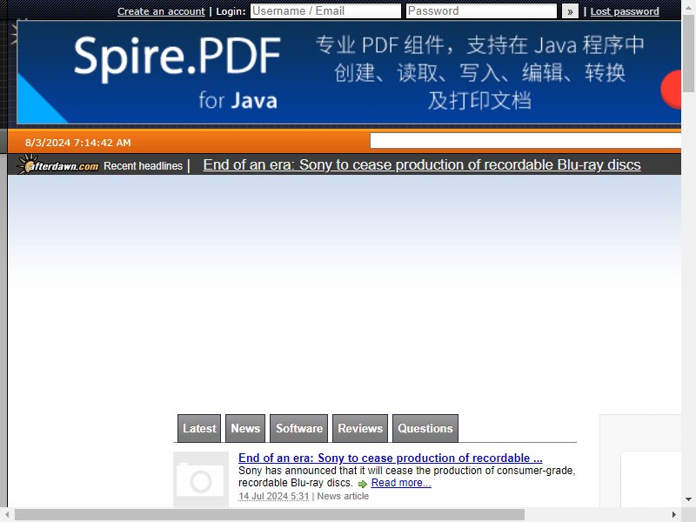Click the green arrow beside Read more
Viewport: 696px width, 522px height.
(x=362, y=484)
